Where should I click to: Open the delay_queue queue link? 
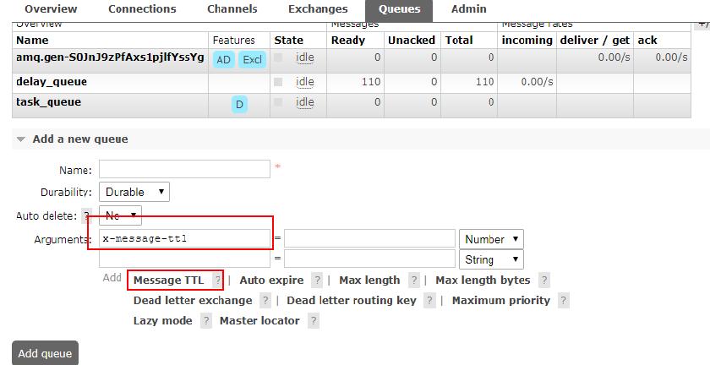pos(52,82)
